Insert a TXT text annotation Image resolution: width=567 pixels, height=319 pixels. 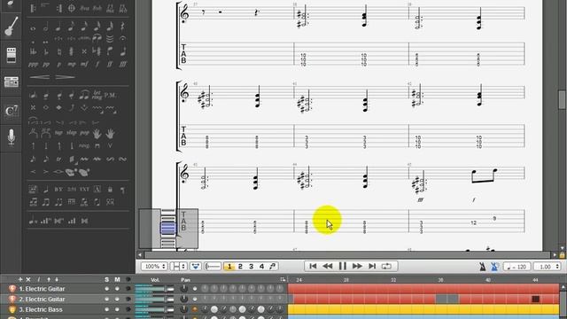[84, 189]
